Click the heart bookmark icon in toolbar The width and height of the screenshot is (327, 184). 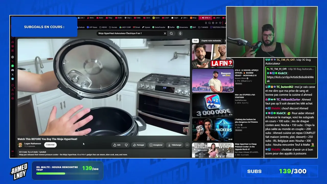tap(220, 23)
